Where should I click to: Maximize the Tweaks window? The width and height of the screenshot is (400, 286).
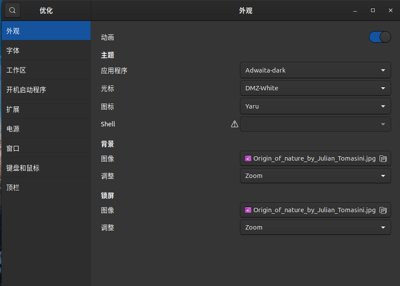click(x=373, y=10)
